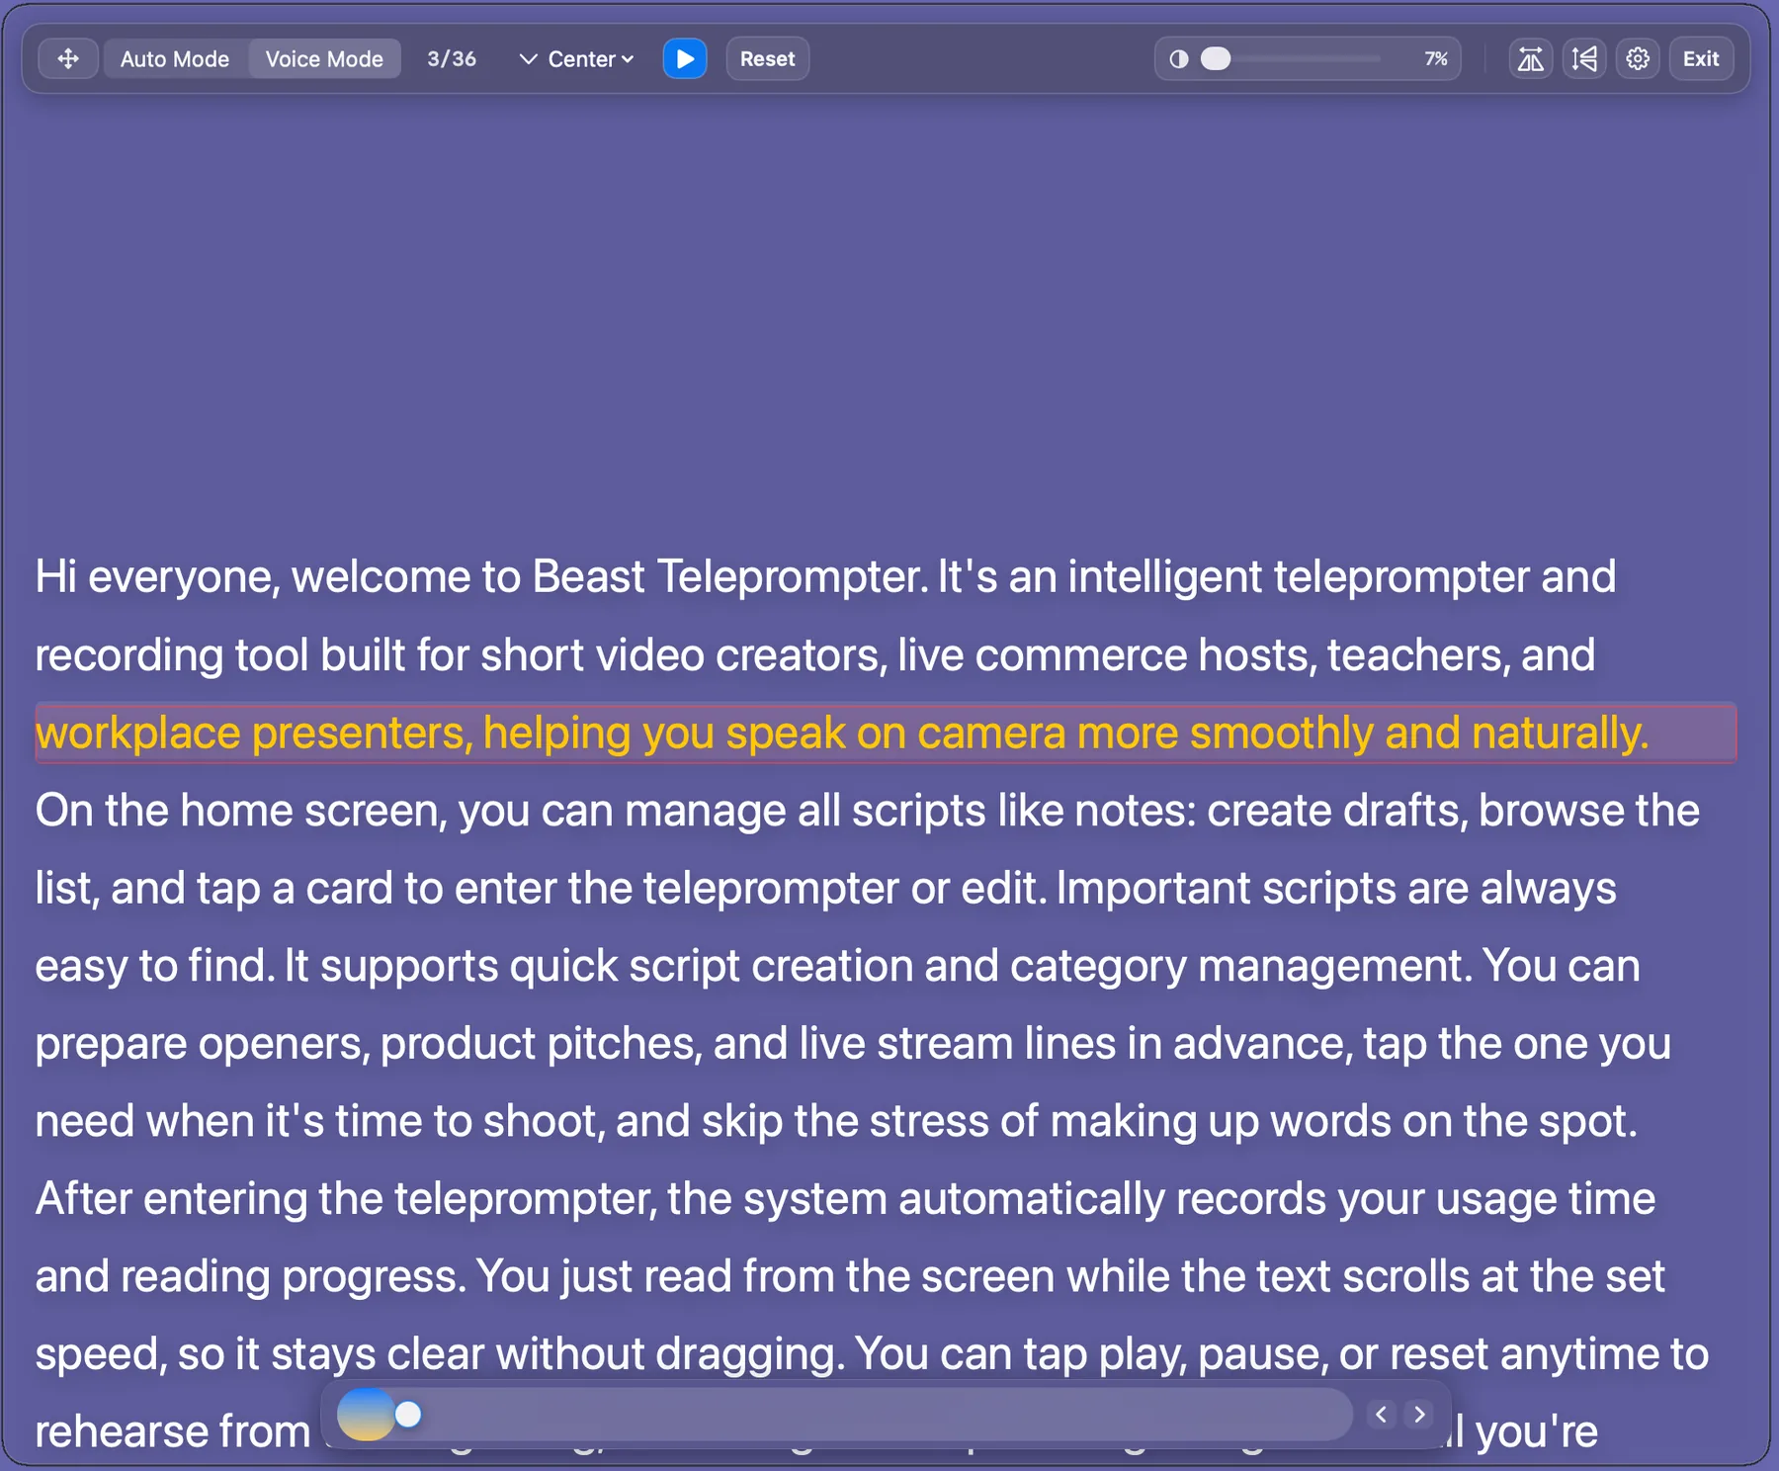Toggle the avatar bubble on the bottom bar
Image resolution: width=1779 pixels, height=1471 pixels.
(x=367, y=1414)
